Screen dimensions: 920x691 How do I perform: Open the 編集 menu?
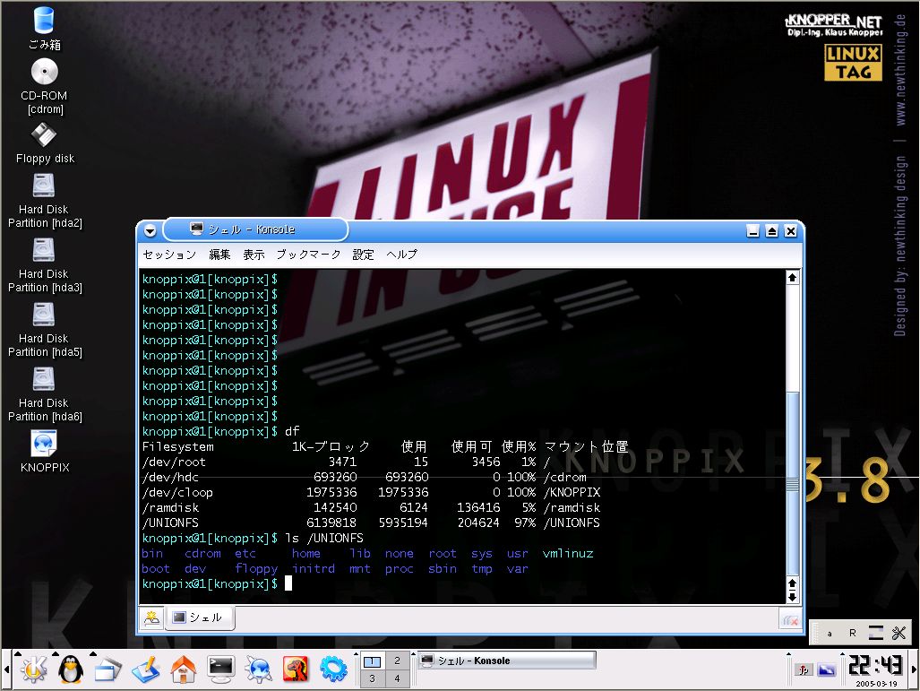(220, 255)
